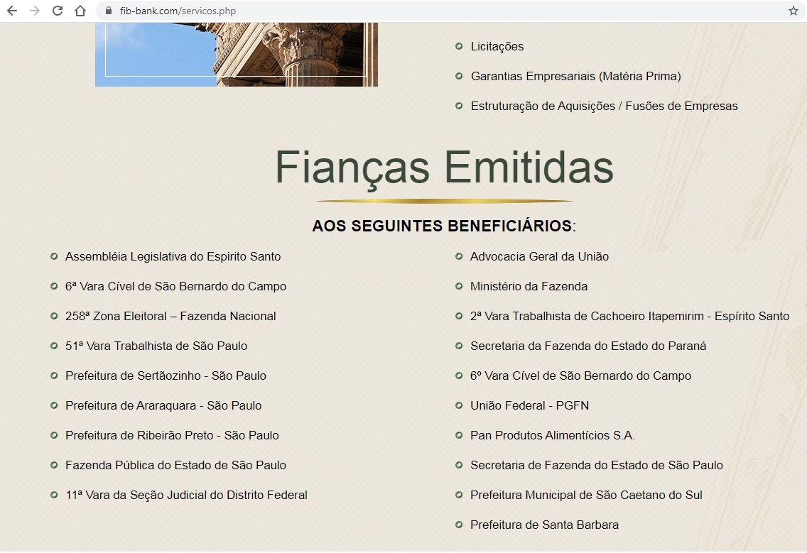Click the fib-bank.com address bar URL
Image resolution: width=807 pixels, height=553 pixels.
(178, 11)
